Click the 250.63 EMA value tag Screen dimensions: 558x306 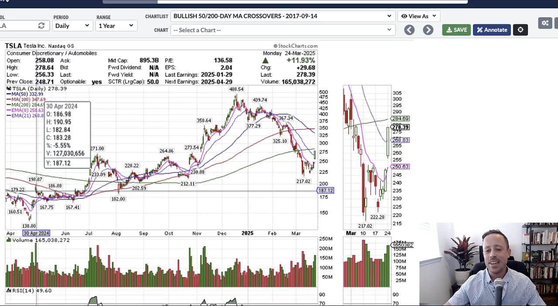pos(401,167)
